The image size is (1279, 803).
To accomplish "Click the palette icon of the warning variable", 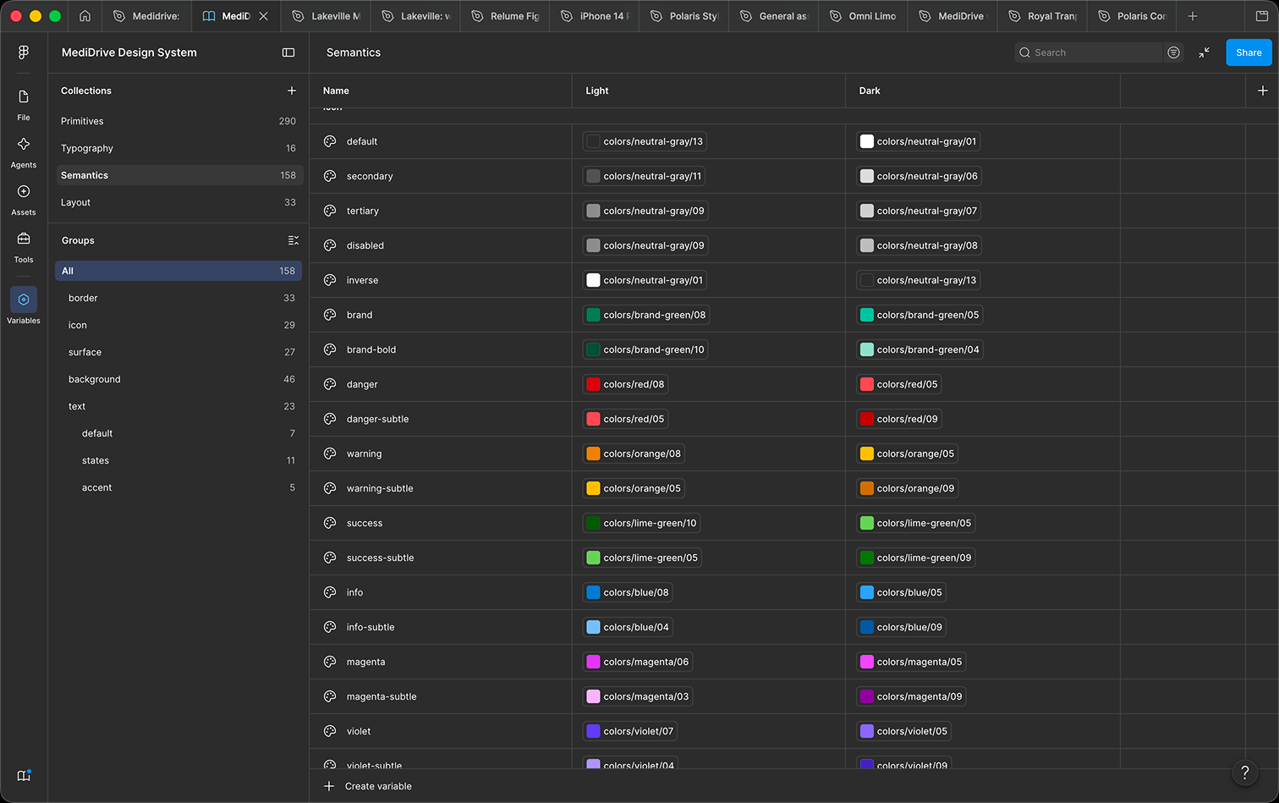I will [x=330, y=454].
